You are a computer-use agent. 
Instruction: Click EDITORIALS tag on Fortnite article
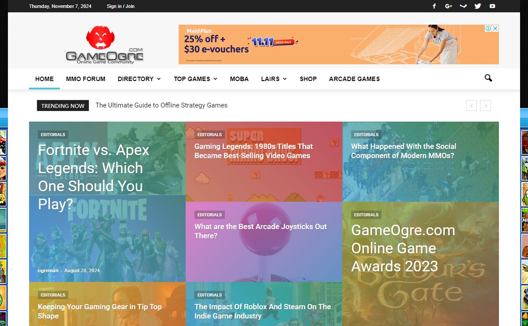[53, 135]
